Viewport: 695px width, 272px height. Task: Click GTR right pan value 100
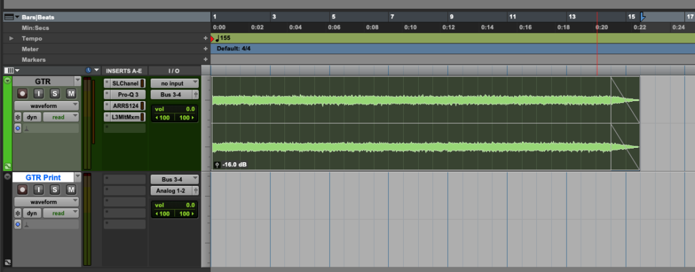[186, 118]
